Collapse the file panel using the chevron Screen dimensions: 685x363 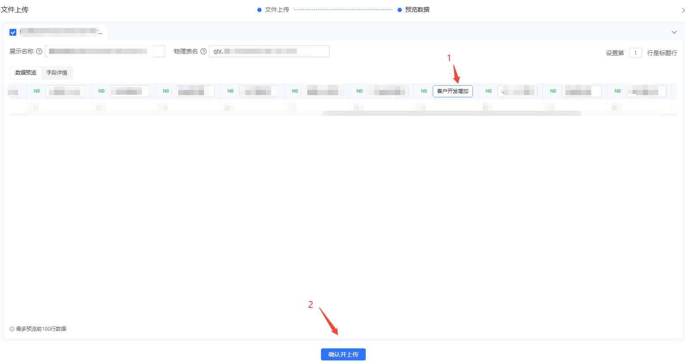(674, 32)
